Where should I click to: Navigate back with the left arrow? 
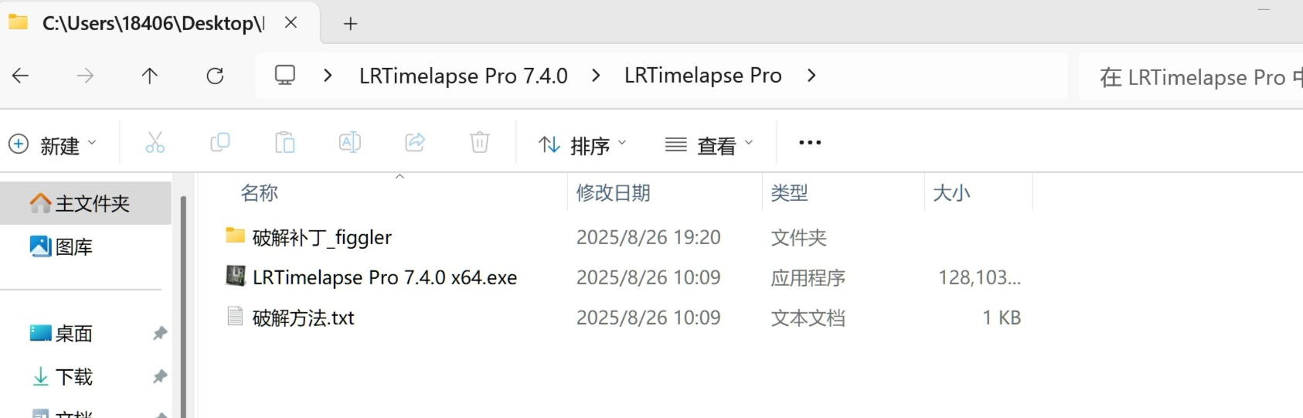(21, 76)
